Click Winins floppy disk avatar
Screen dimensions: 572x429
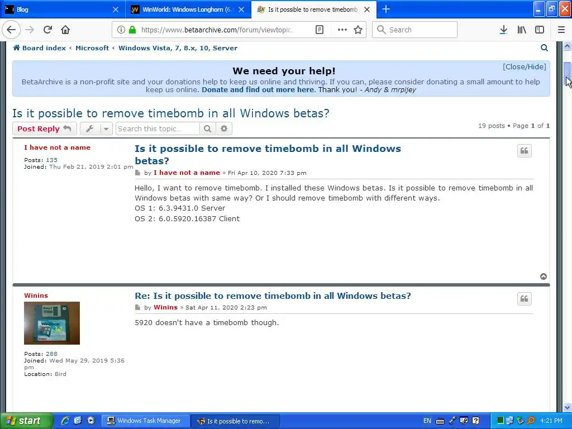click(52, 323)
